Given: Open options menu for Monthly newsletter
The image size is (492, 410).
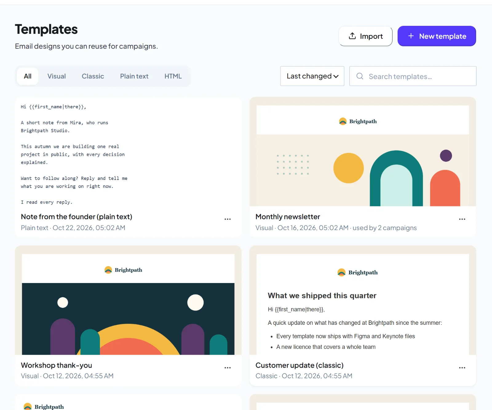Looking at the screenshot, I should click(462, 219).
